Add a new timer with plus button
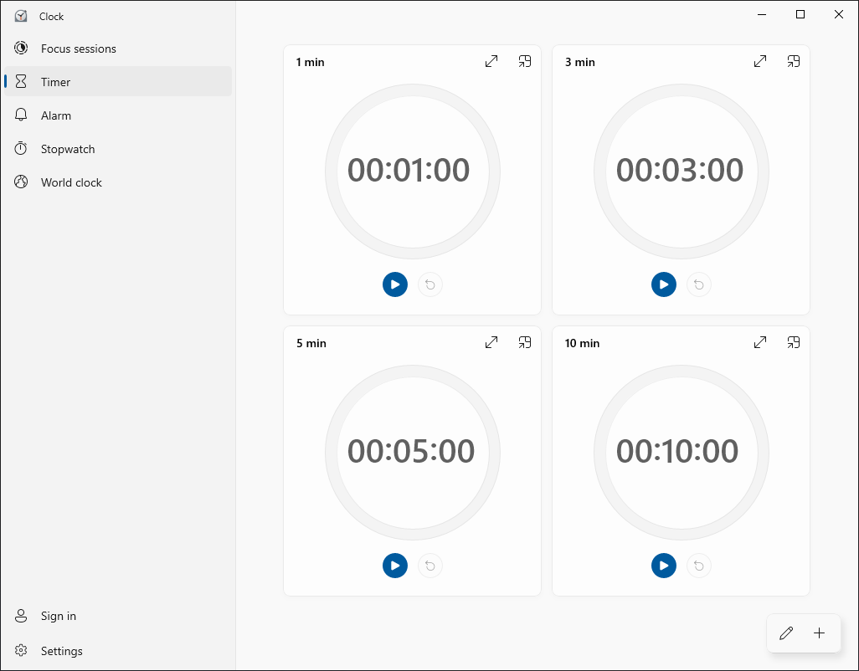Image resolution: width=859 pixels, height=671 pixels. pyautogui.click(x=819, y=633)
